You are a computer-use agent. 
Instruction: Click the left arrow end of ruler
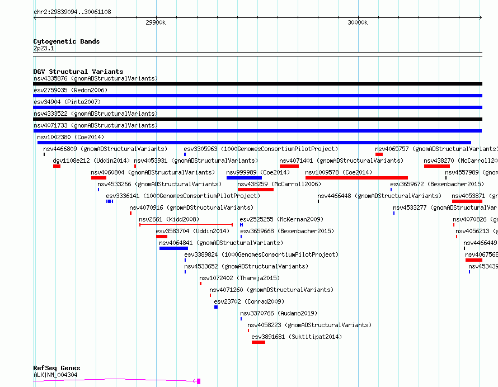35,18
